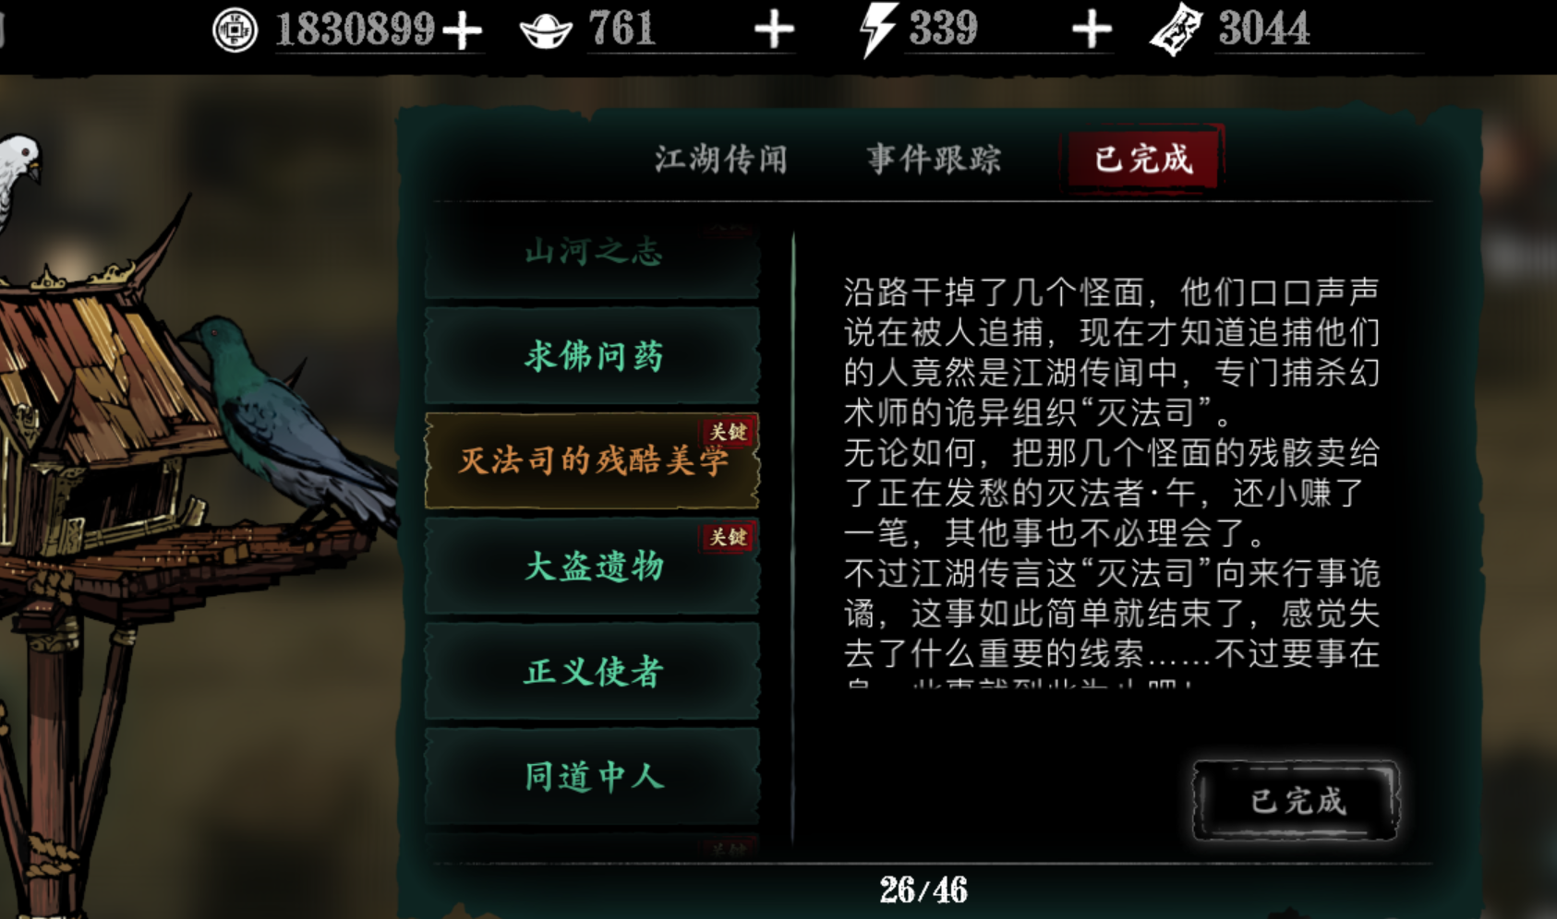This screenshot has width=1557, height=919.
Task: Click the lightning bolt energy icon
Action: 875,30
